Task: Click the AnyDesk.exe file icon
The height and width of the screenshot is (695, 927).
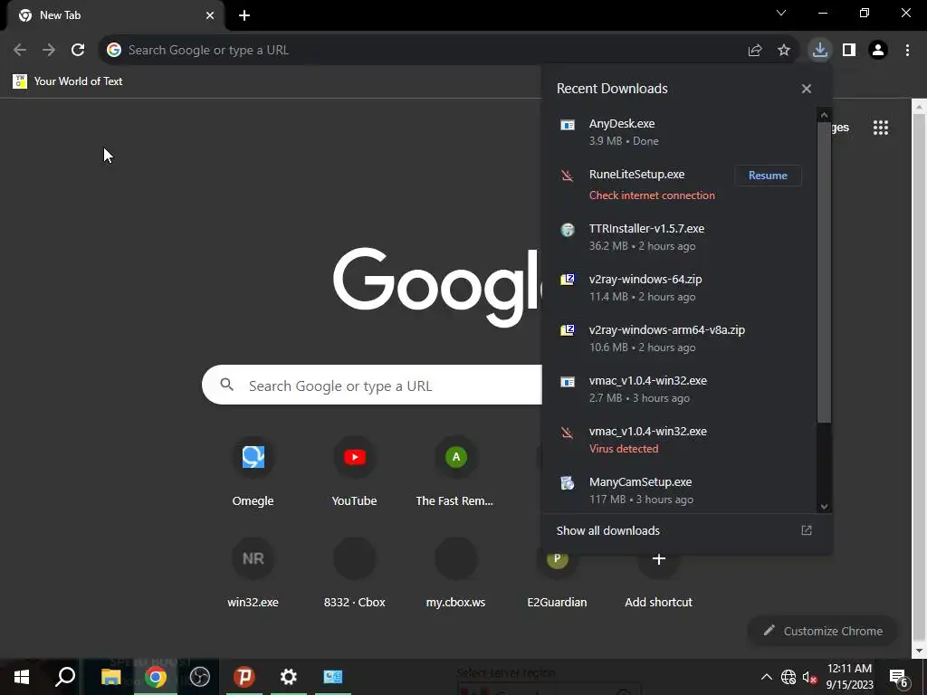Action: tap(568, 125)
